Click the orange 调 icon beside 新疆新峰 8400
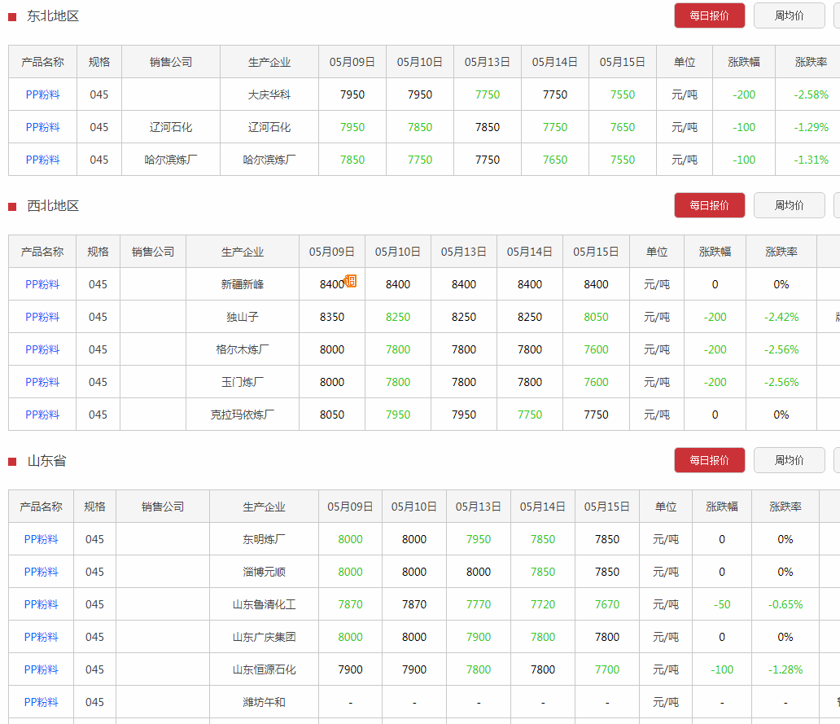Image resolution: width=840 pixels, height=724 pixels. click(x=350, y=281)
